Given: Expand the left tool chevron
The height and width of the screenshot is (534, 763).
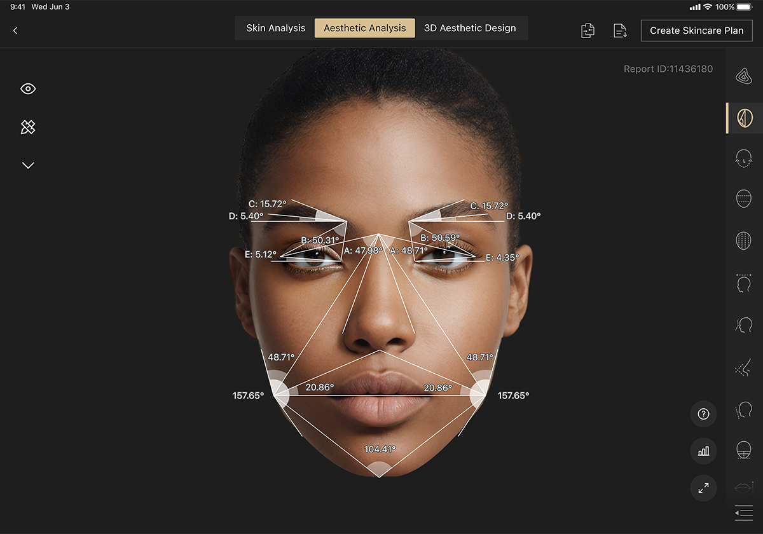Looking at the screenshot, I should click(28, 165).
